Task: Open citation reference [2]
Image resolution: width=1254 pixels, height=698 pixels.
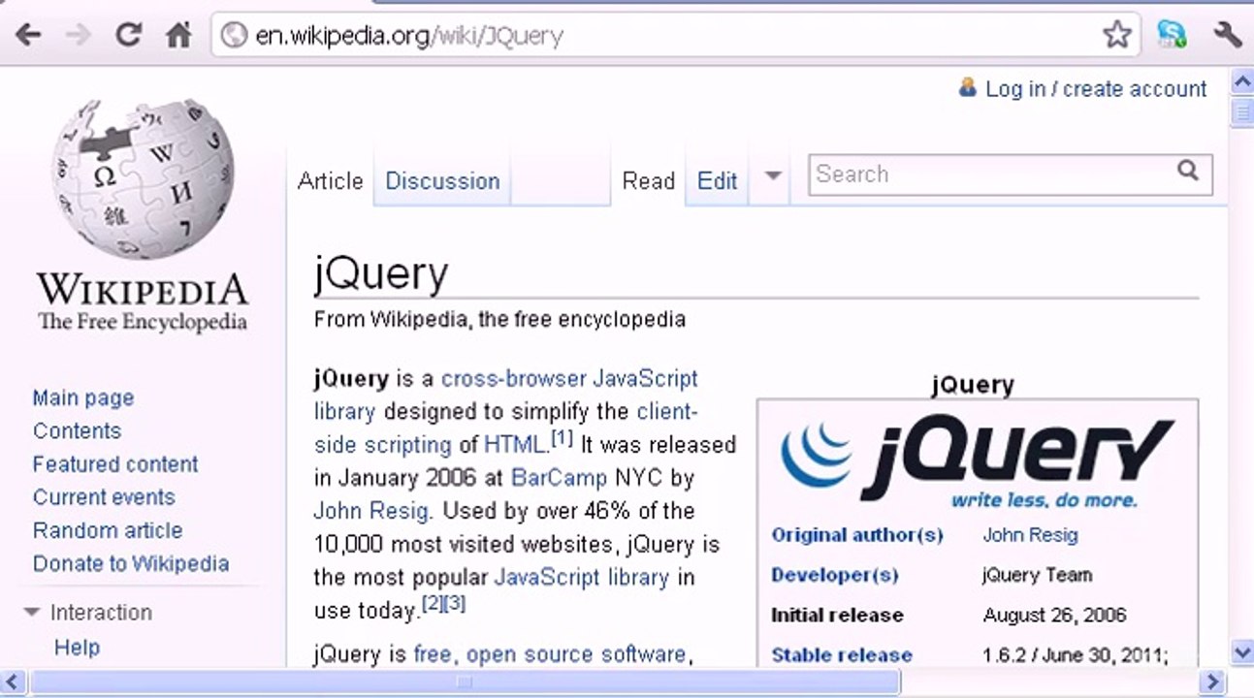Action: coord(433,603)
